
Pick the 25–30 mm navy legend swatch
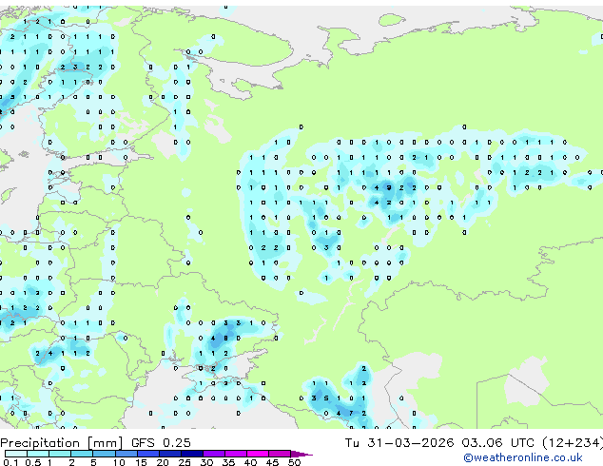[x=192, y=454]
